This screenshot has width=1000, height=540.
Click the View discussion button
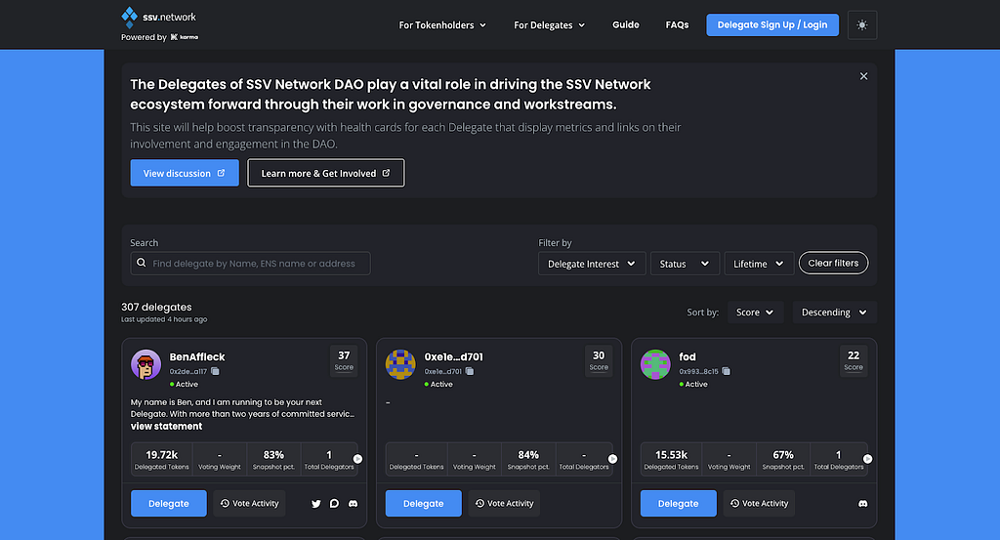click(185, 173)
